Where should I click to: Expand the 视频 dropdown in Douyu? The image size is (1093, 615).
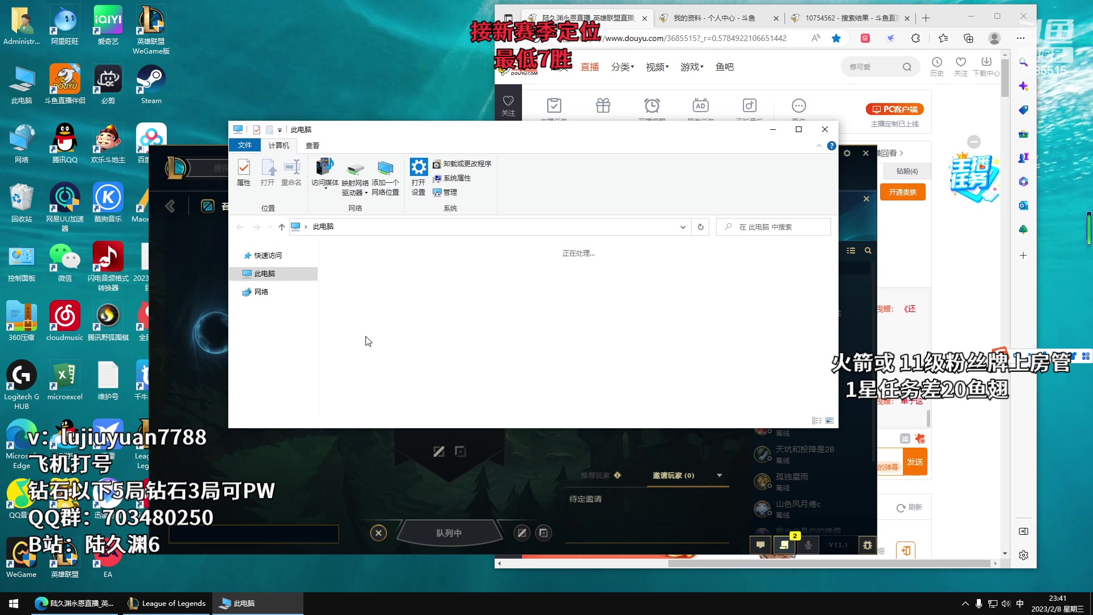(657, 67)
